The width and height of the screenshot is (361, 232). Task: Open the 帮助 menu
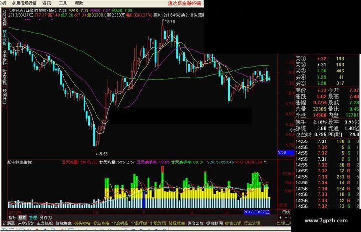click(79, 3)
